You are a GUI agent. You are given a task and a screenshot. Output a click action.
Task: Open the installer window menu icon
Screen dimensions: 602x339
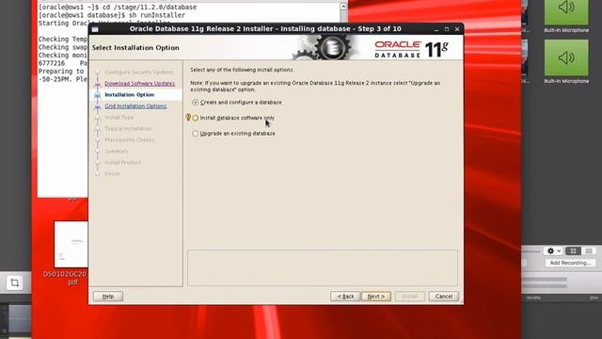(95, 29)
